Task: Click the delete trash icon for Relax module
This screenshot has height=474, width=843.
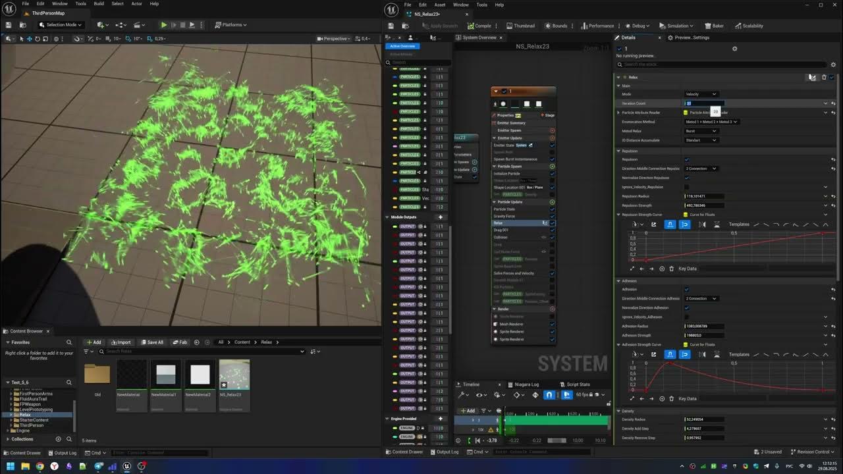Action: tap(824, 77)
